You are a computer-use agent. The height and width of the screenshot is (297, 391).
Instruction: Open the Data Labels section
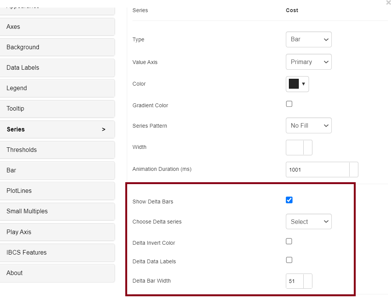pyautogui.click(x=58, y=67)
